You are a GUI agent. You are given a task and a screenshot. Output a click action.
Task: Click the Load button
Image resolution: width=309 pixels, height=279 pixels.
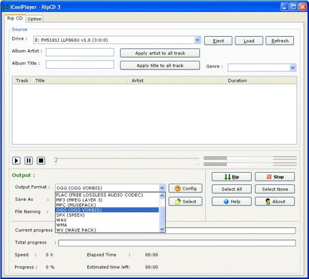click(249, 41)
